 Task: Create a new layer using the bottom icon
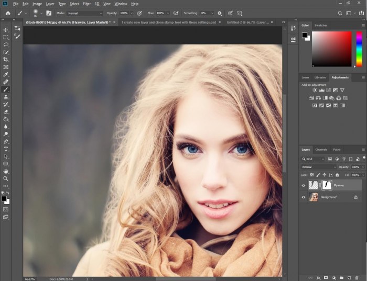[349, 277]
